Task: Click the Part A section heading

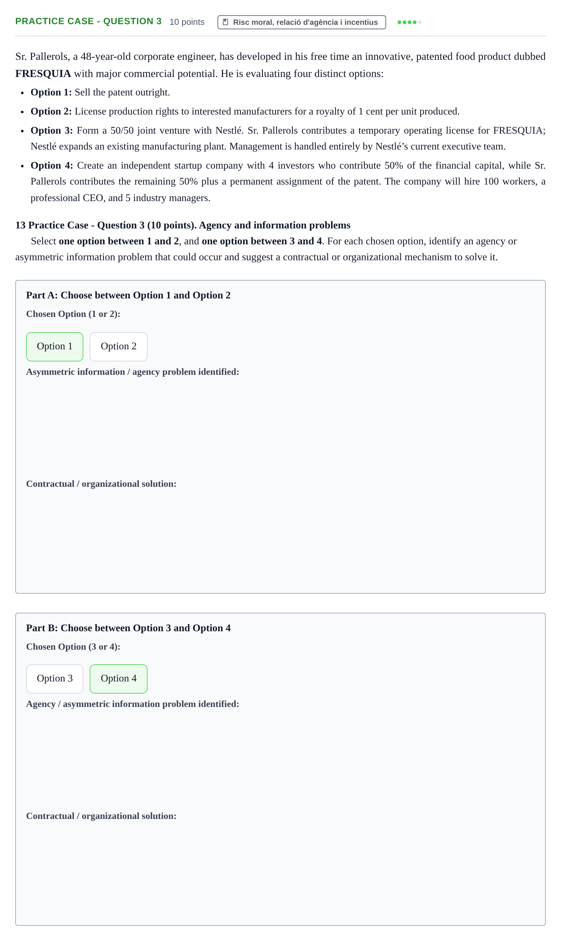Action: coord(128,295)
